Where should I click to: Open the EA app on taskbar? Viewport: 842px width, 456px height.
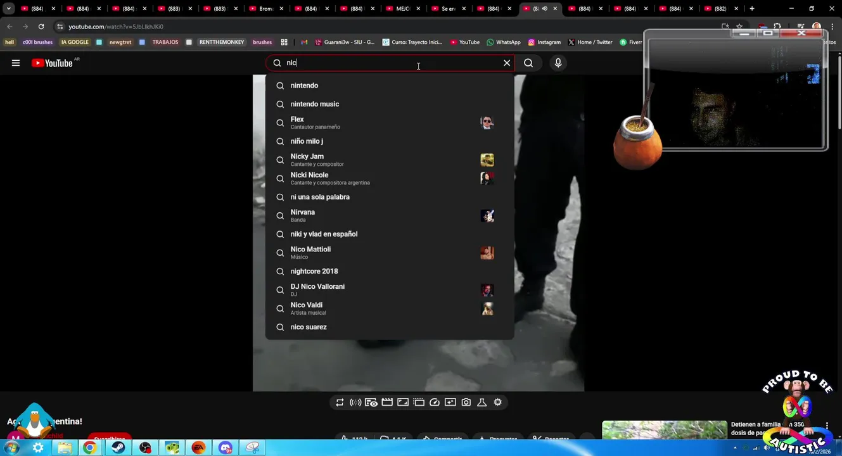click(198, 448)
